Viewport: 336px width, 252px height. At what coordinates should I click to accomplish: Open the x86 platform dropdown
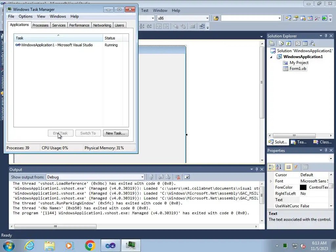tap(207, 18)
